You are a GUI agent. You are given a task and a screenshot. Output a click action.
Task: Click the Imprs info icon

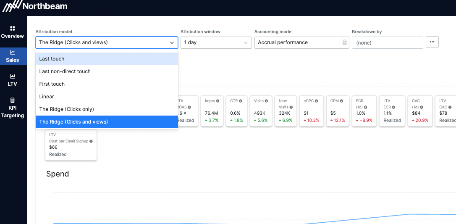(218, 101)
